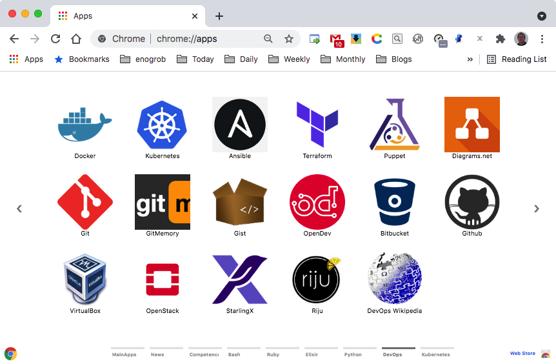The image size is (556, 364).
Task: Launch the OpenStack app
Action: (163, 279)
